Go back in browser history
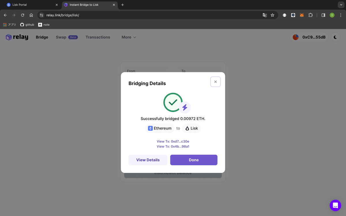The image size is (346, 216). [5, 15]
